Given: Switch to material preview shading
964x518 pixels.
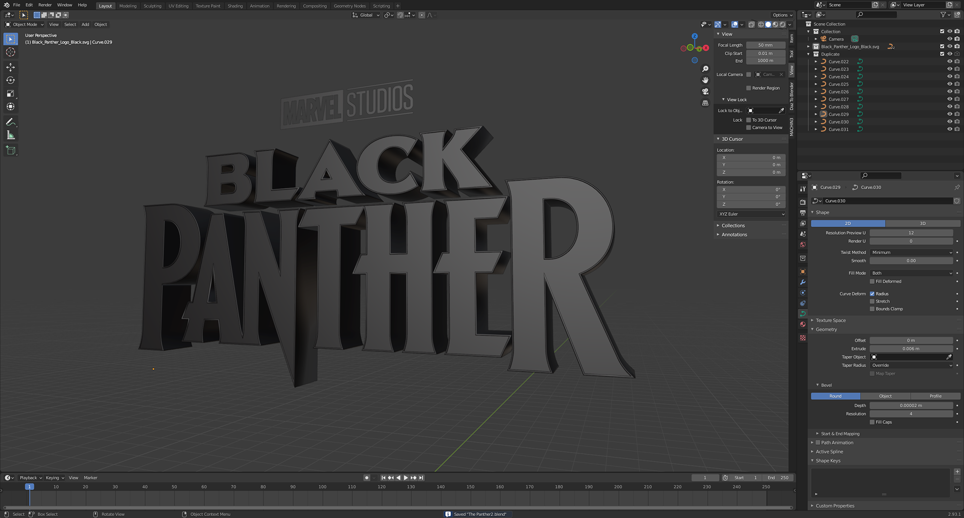Looking at the screenshot, I should pos(775,24).
